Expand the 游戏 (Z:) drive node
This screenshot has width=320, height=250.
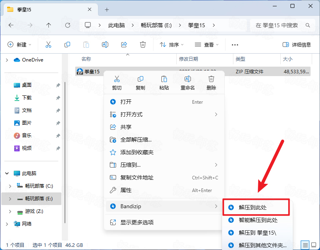pos(10,211)
